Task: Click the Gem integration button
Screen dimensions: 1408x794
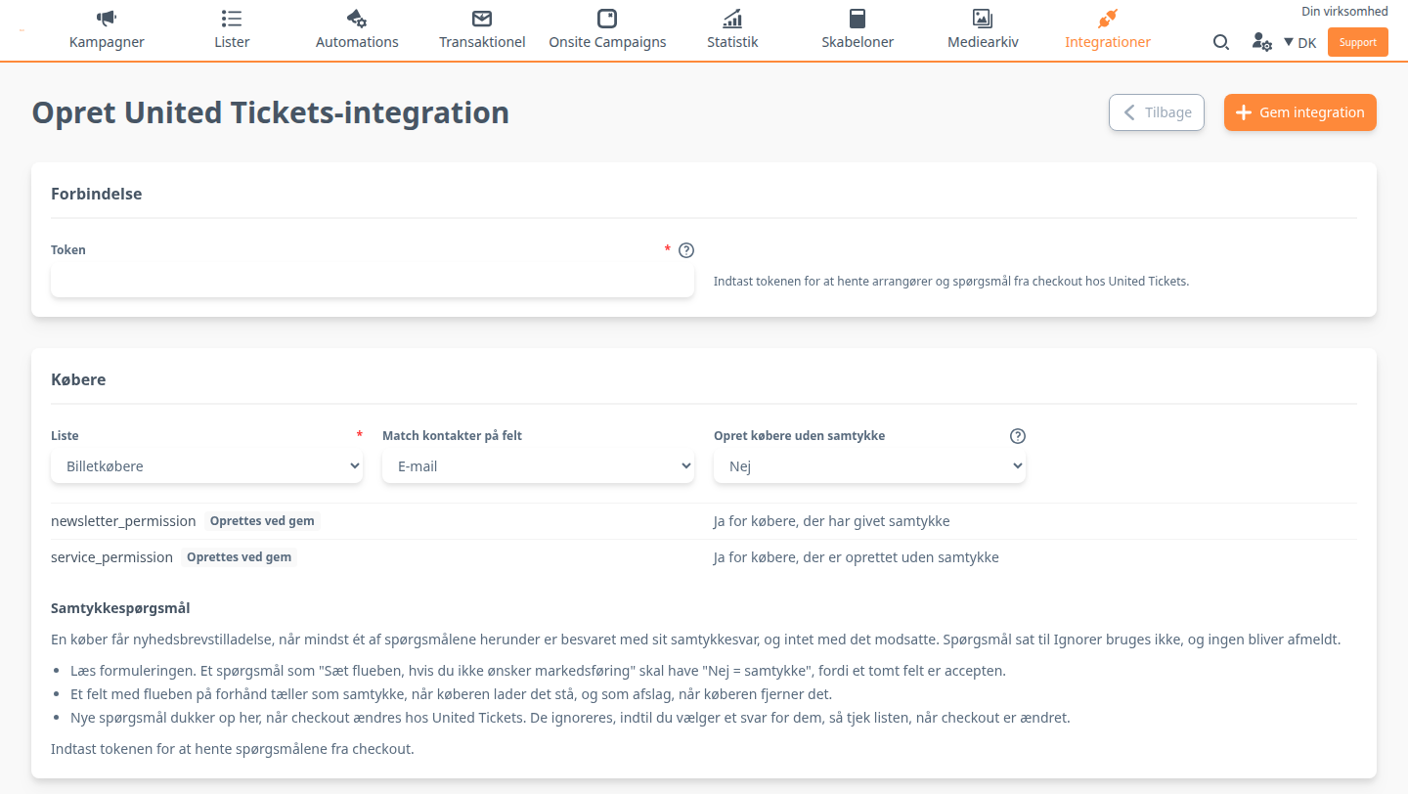Action: [x=1300, y=112]
